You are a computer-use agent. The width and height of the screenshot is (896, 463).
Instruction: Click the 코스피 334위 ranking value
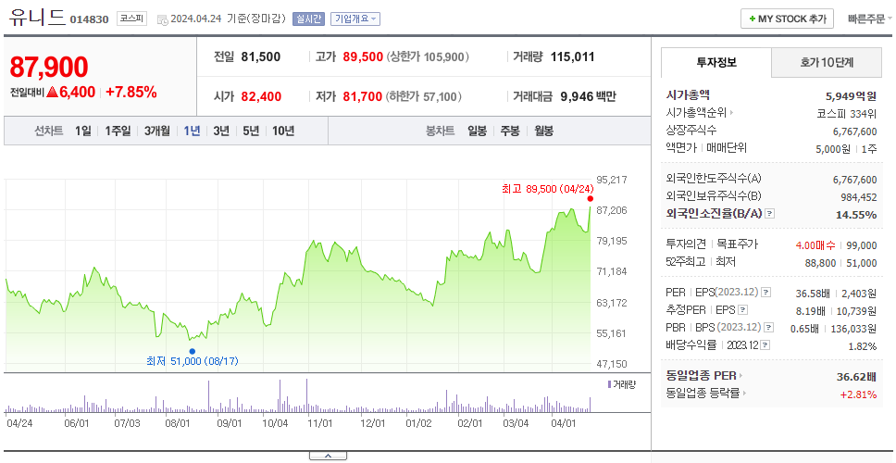click(x=847, y=113)
